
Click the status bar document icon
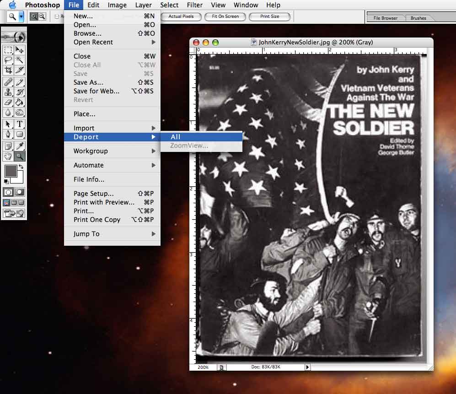[222, 367]
